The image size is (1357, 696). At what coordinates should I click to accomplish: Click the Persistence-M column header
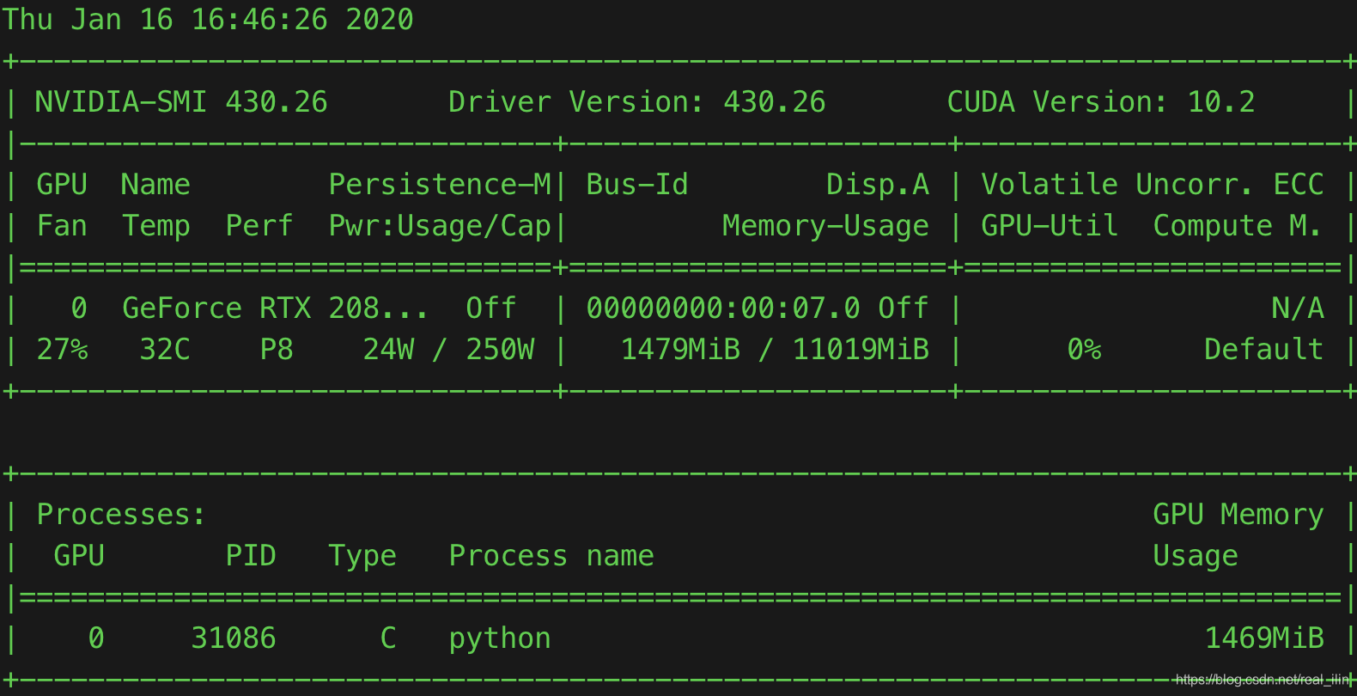tap(440, 184)
